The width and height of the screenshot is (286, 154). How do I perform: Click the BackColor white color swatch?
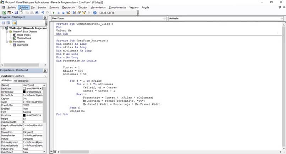click(x=24, y=88)
